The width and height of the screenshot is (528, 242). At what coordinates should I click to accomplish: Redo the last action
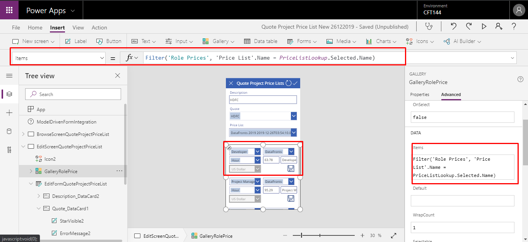click(x=469, y=26)
